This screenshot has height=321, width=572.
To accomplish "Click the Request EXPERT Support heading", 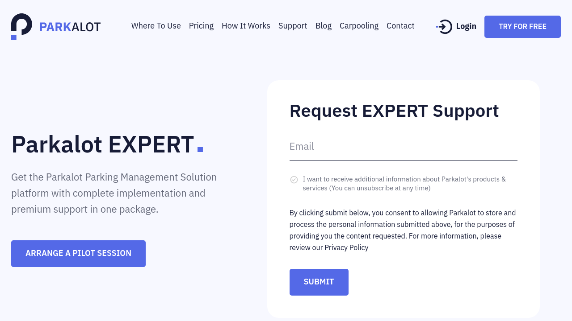I will (x=394, y=111).
